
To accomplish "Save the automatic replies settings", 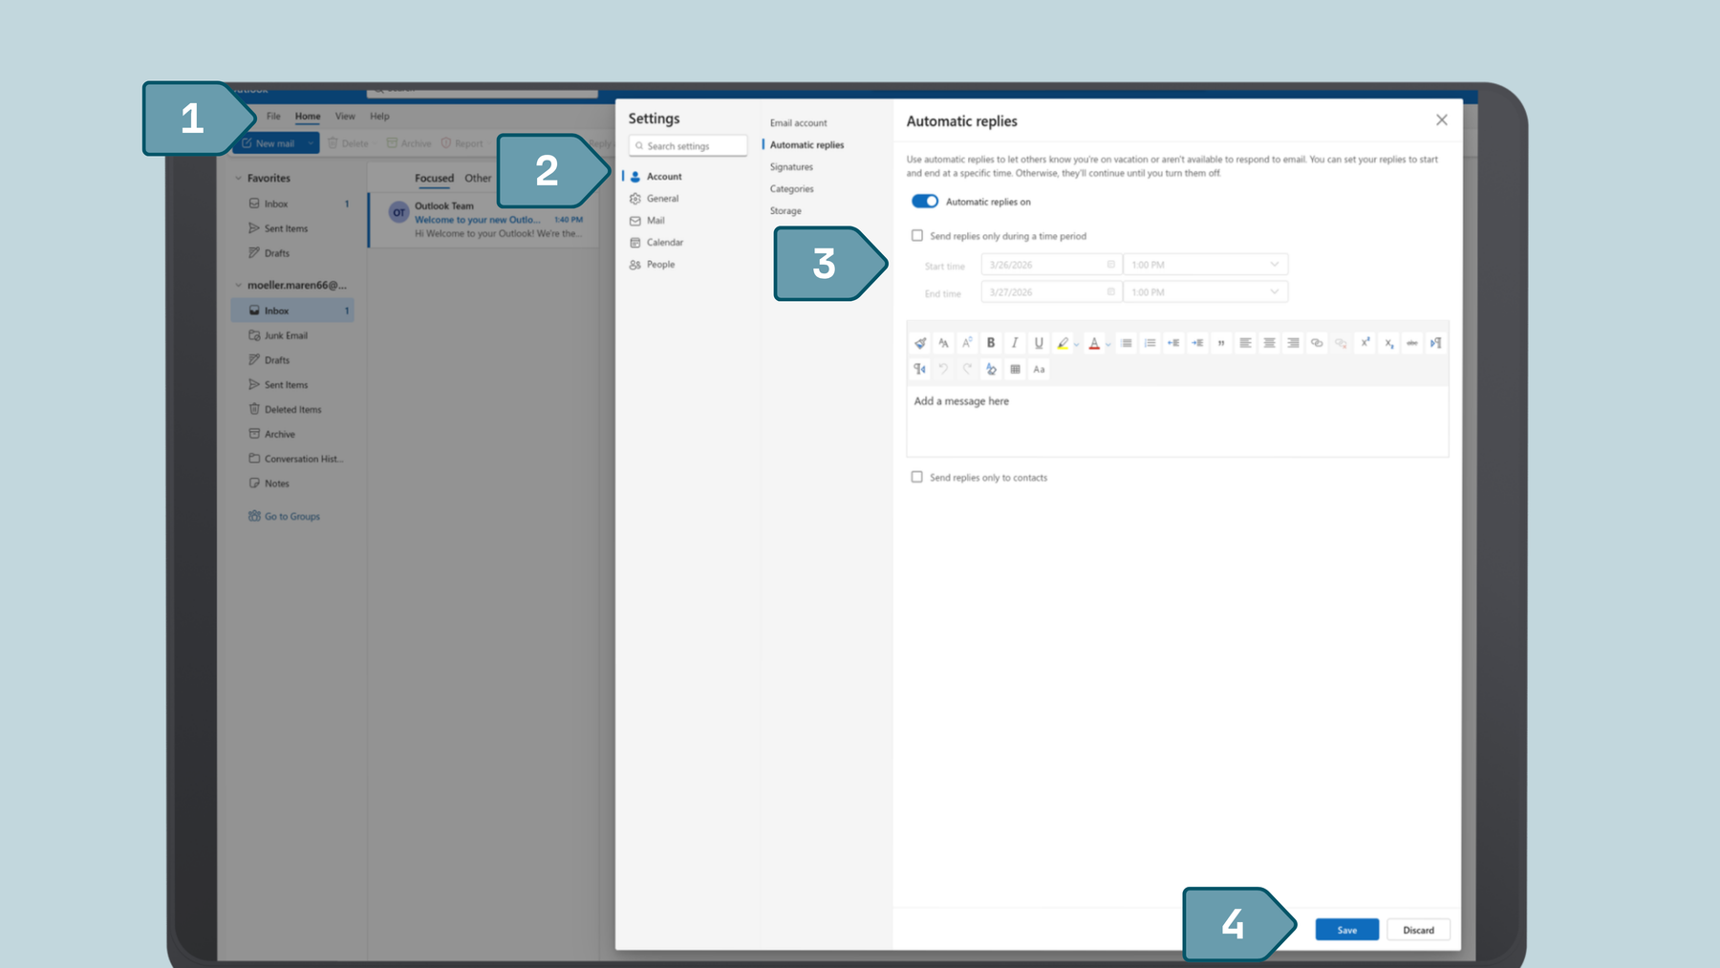I will coord(1346,929).
